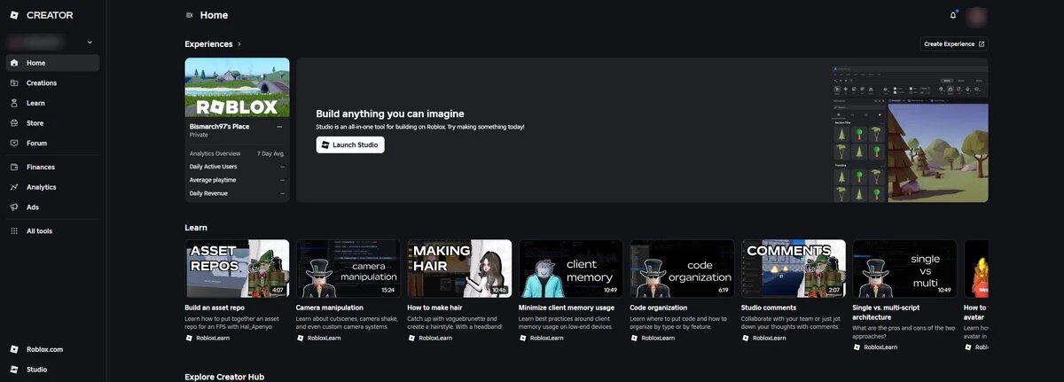The width and height of the screenshot is (1064, 382).
Task: Open the How to make hair title
Action: [434, 308]
